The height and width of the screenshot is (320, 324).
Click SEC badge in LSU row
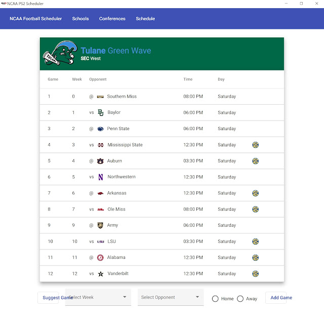pyautogui.click(x=255, y=242)
